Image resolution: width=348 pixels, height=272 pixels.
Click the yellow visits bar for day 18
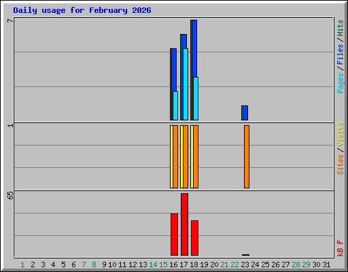point(192,156)
